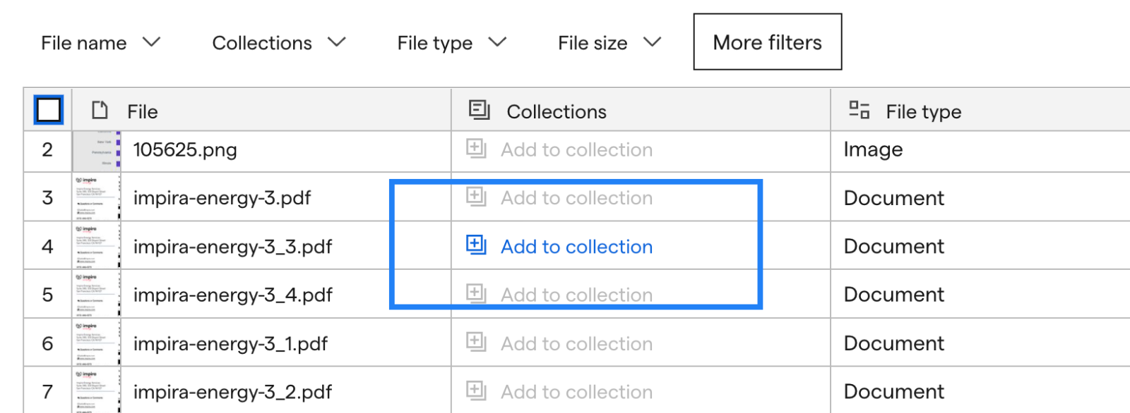Click the More filters button
This screenshot has height=413, width=1130.
click(768, 42)
